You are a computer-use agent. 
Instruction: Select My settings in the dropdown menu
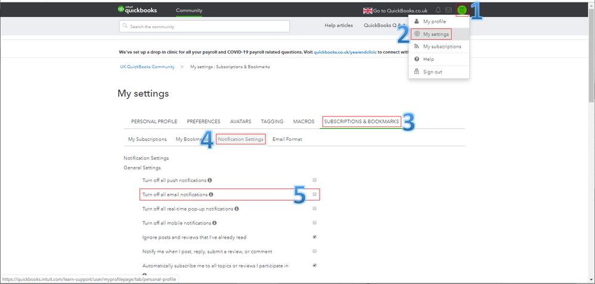pos(439,34)
